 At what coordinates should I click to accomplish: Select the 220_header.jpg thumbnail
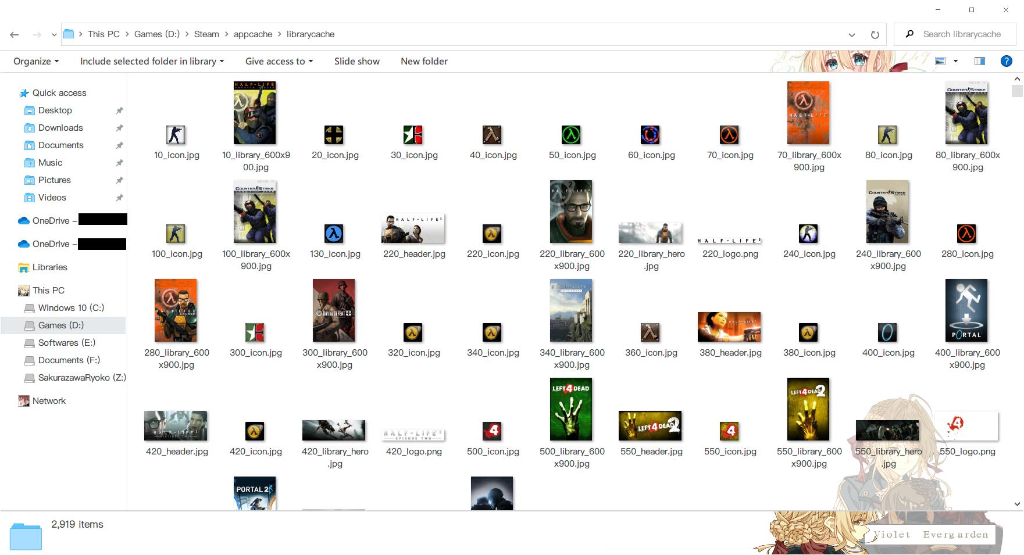pyautogui.click(x=413, y=228)
